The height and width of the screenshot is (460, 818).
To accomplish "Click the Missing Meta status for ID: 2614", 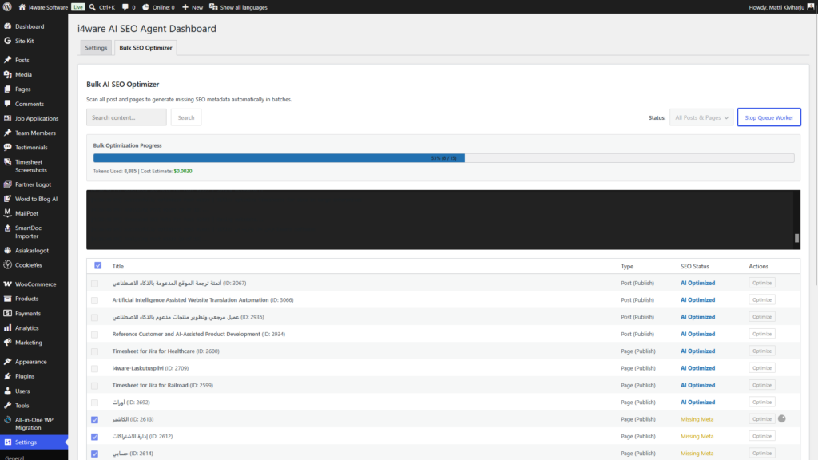I will click(x=697, y=454).
